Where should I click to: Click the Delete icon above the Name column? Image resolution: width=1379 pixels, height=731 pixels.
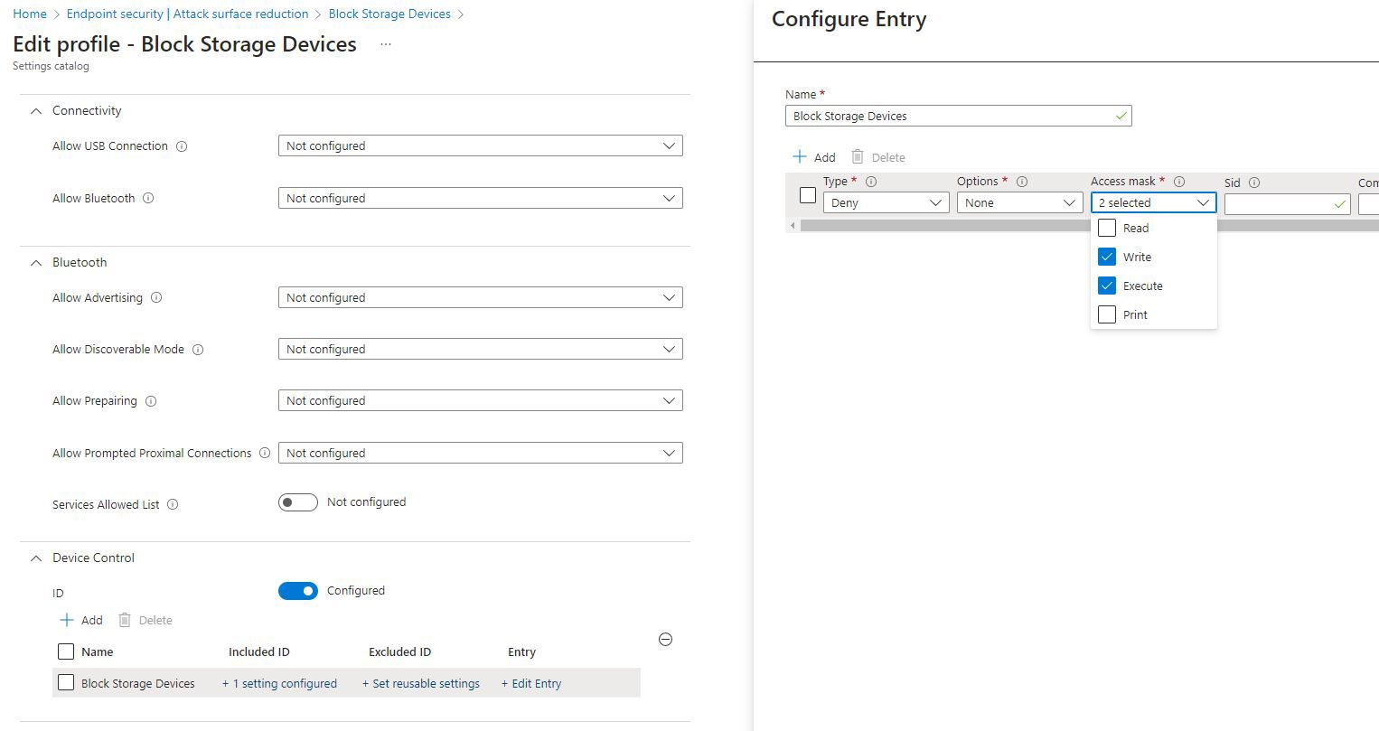tap(123, 619)
